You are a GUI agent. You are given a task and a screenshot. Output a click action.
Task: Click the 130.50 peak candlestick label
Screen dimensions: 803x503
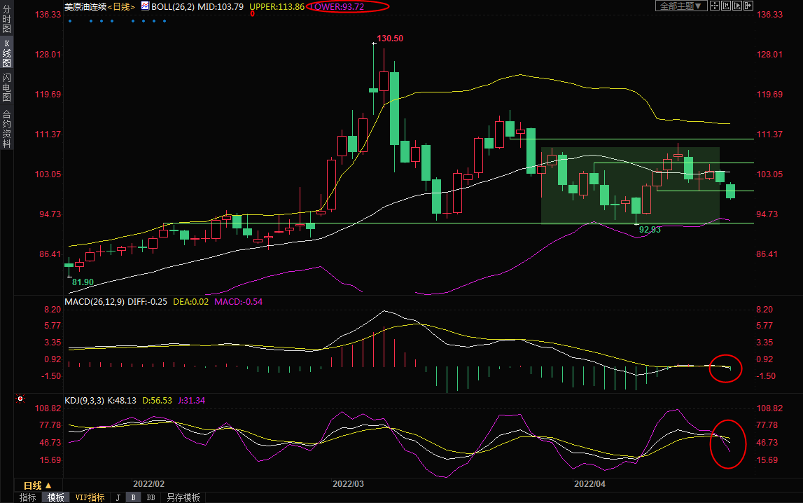point(390,39)
